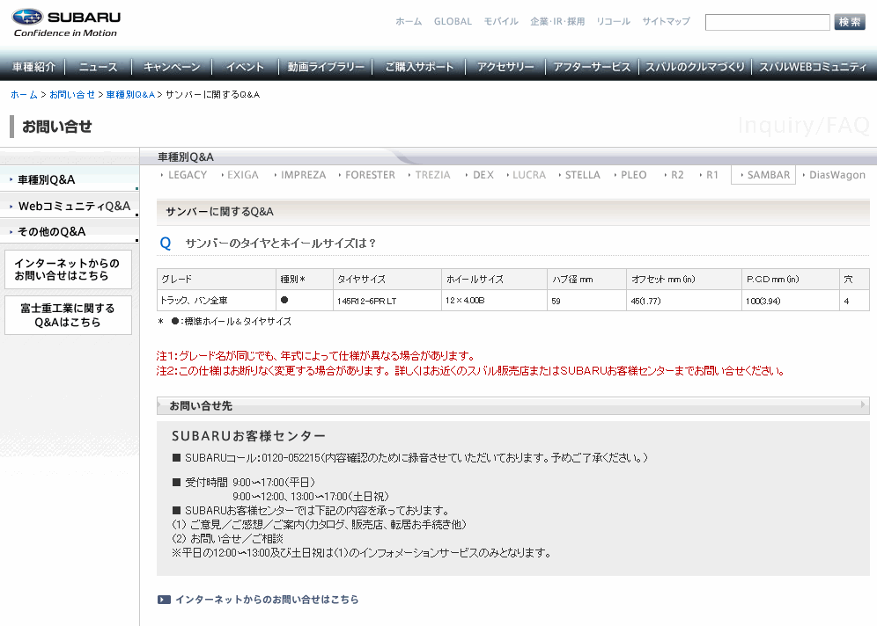Open the ご購入サポート main menu
This screenshot has height=626, width=877.
(x=419, y=67)
